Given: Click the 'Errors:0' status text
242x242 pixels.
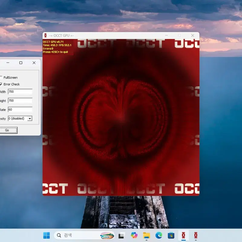Looking at the screenshot, I should (48, 48).
